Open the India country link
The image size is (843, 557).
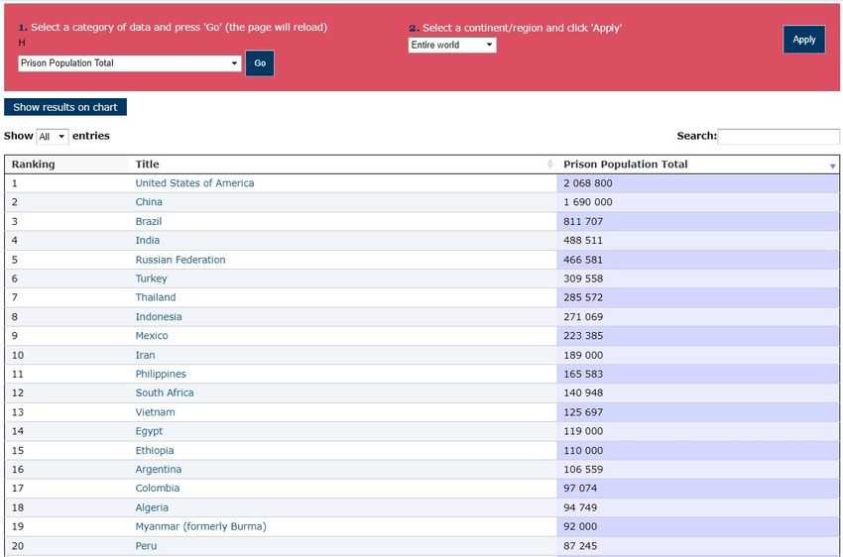tap(148, 240)
